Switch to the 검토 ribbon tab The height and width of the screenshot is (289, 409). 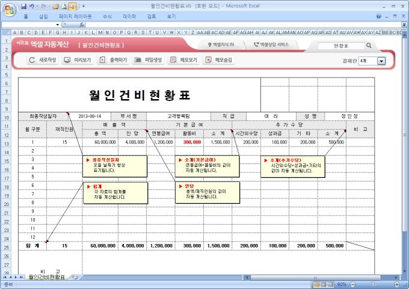(152, 16)
